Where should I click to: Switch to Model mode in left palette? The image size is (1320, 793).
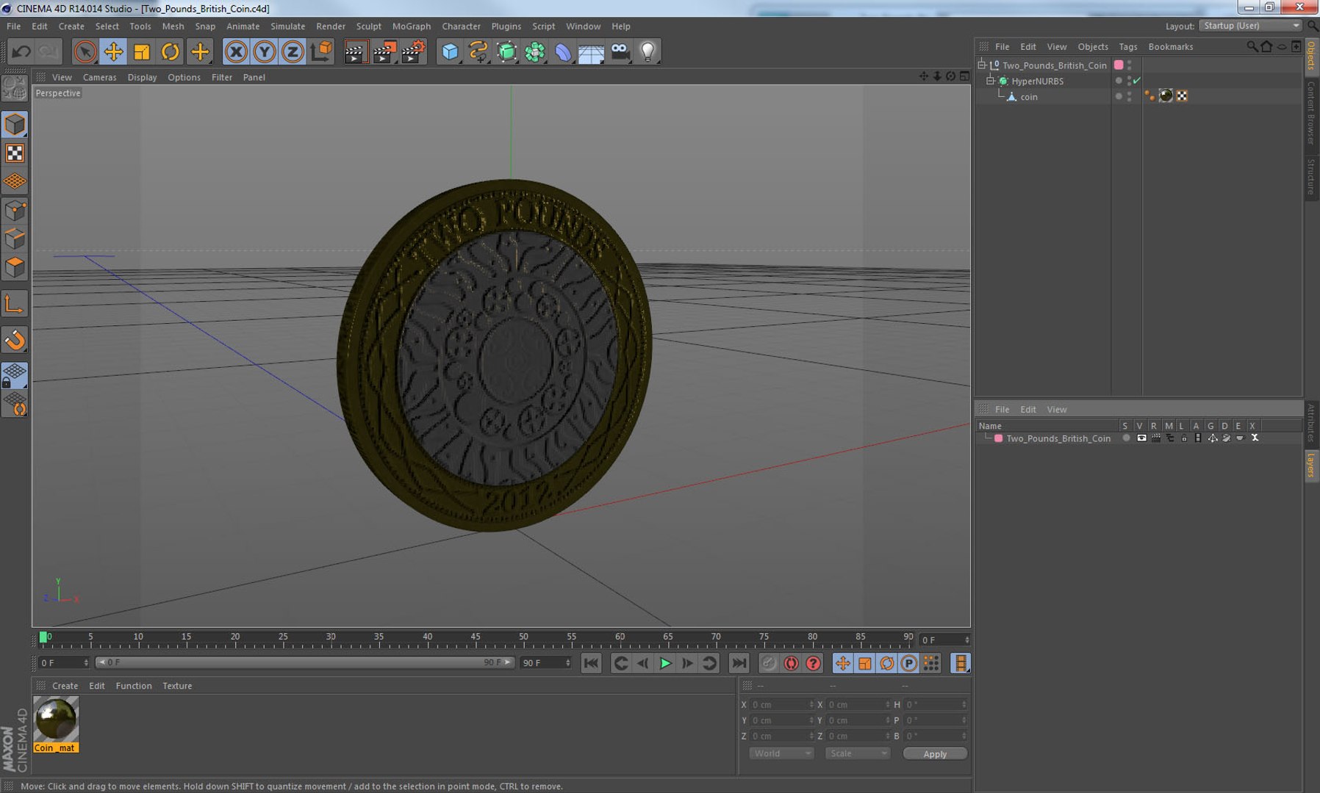click(x=15, y=125)
